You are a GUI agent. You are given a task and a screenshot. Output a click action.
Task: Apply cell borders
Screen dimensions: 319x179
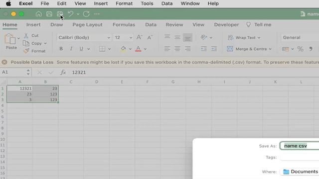pyautogui.click(x=102, y=49)
